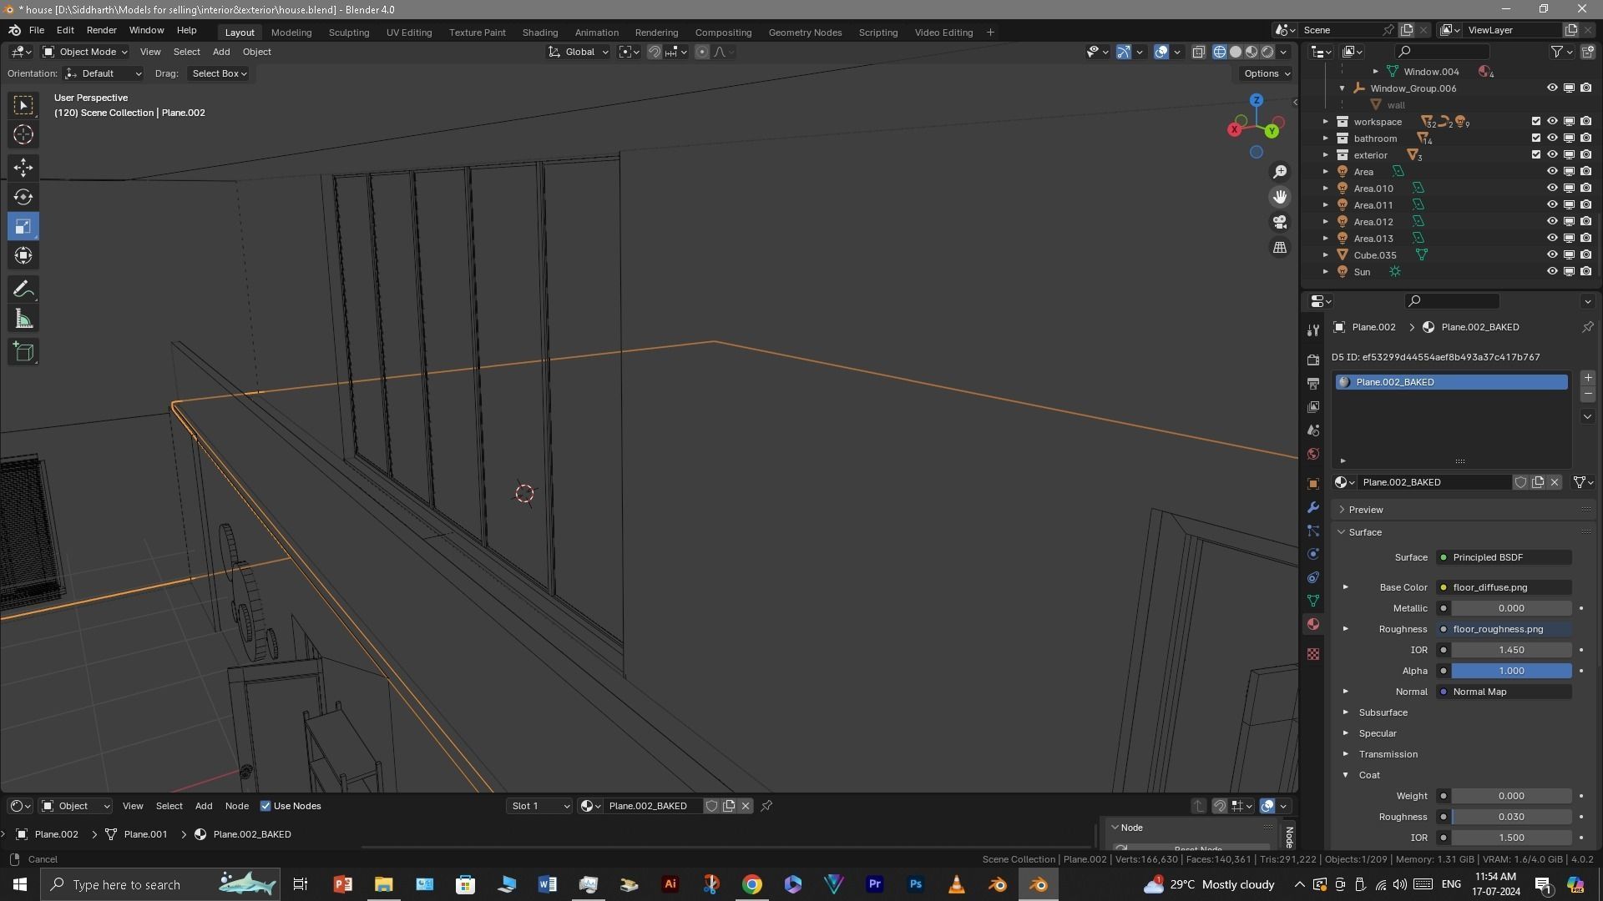The height and width of the screenshot is (901, 1603).
Task: Click the viewport Options button
Action: tap(1267, 73)
